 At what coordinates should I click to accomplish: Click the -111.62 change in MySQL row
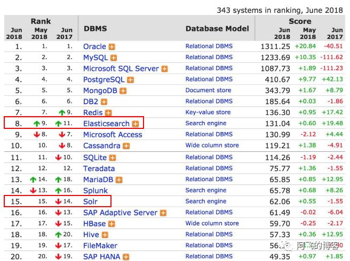click(x=331, y=58)
